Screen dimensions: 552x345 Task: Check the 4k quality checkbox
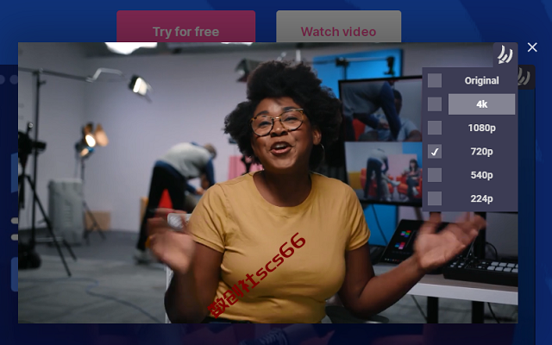coord(435,104)
